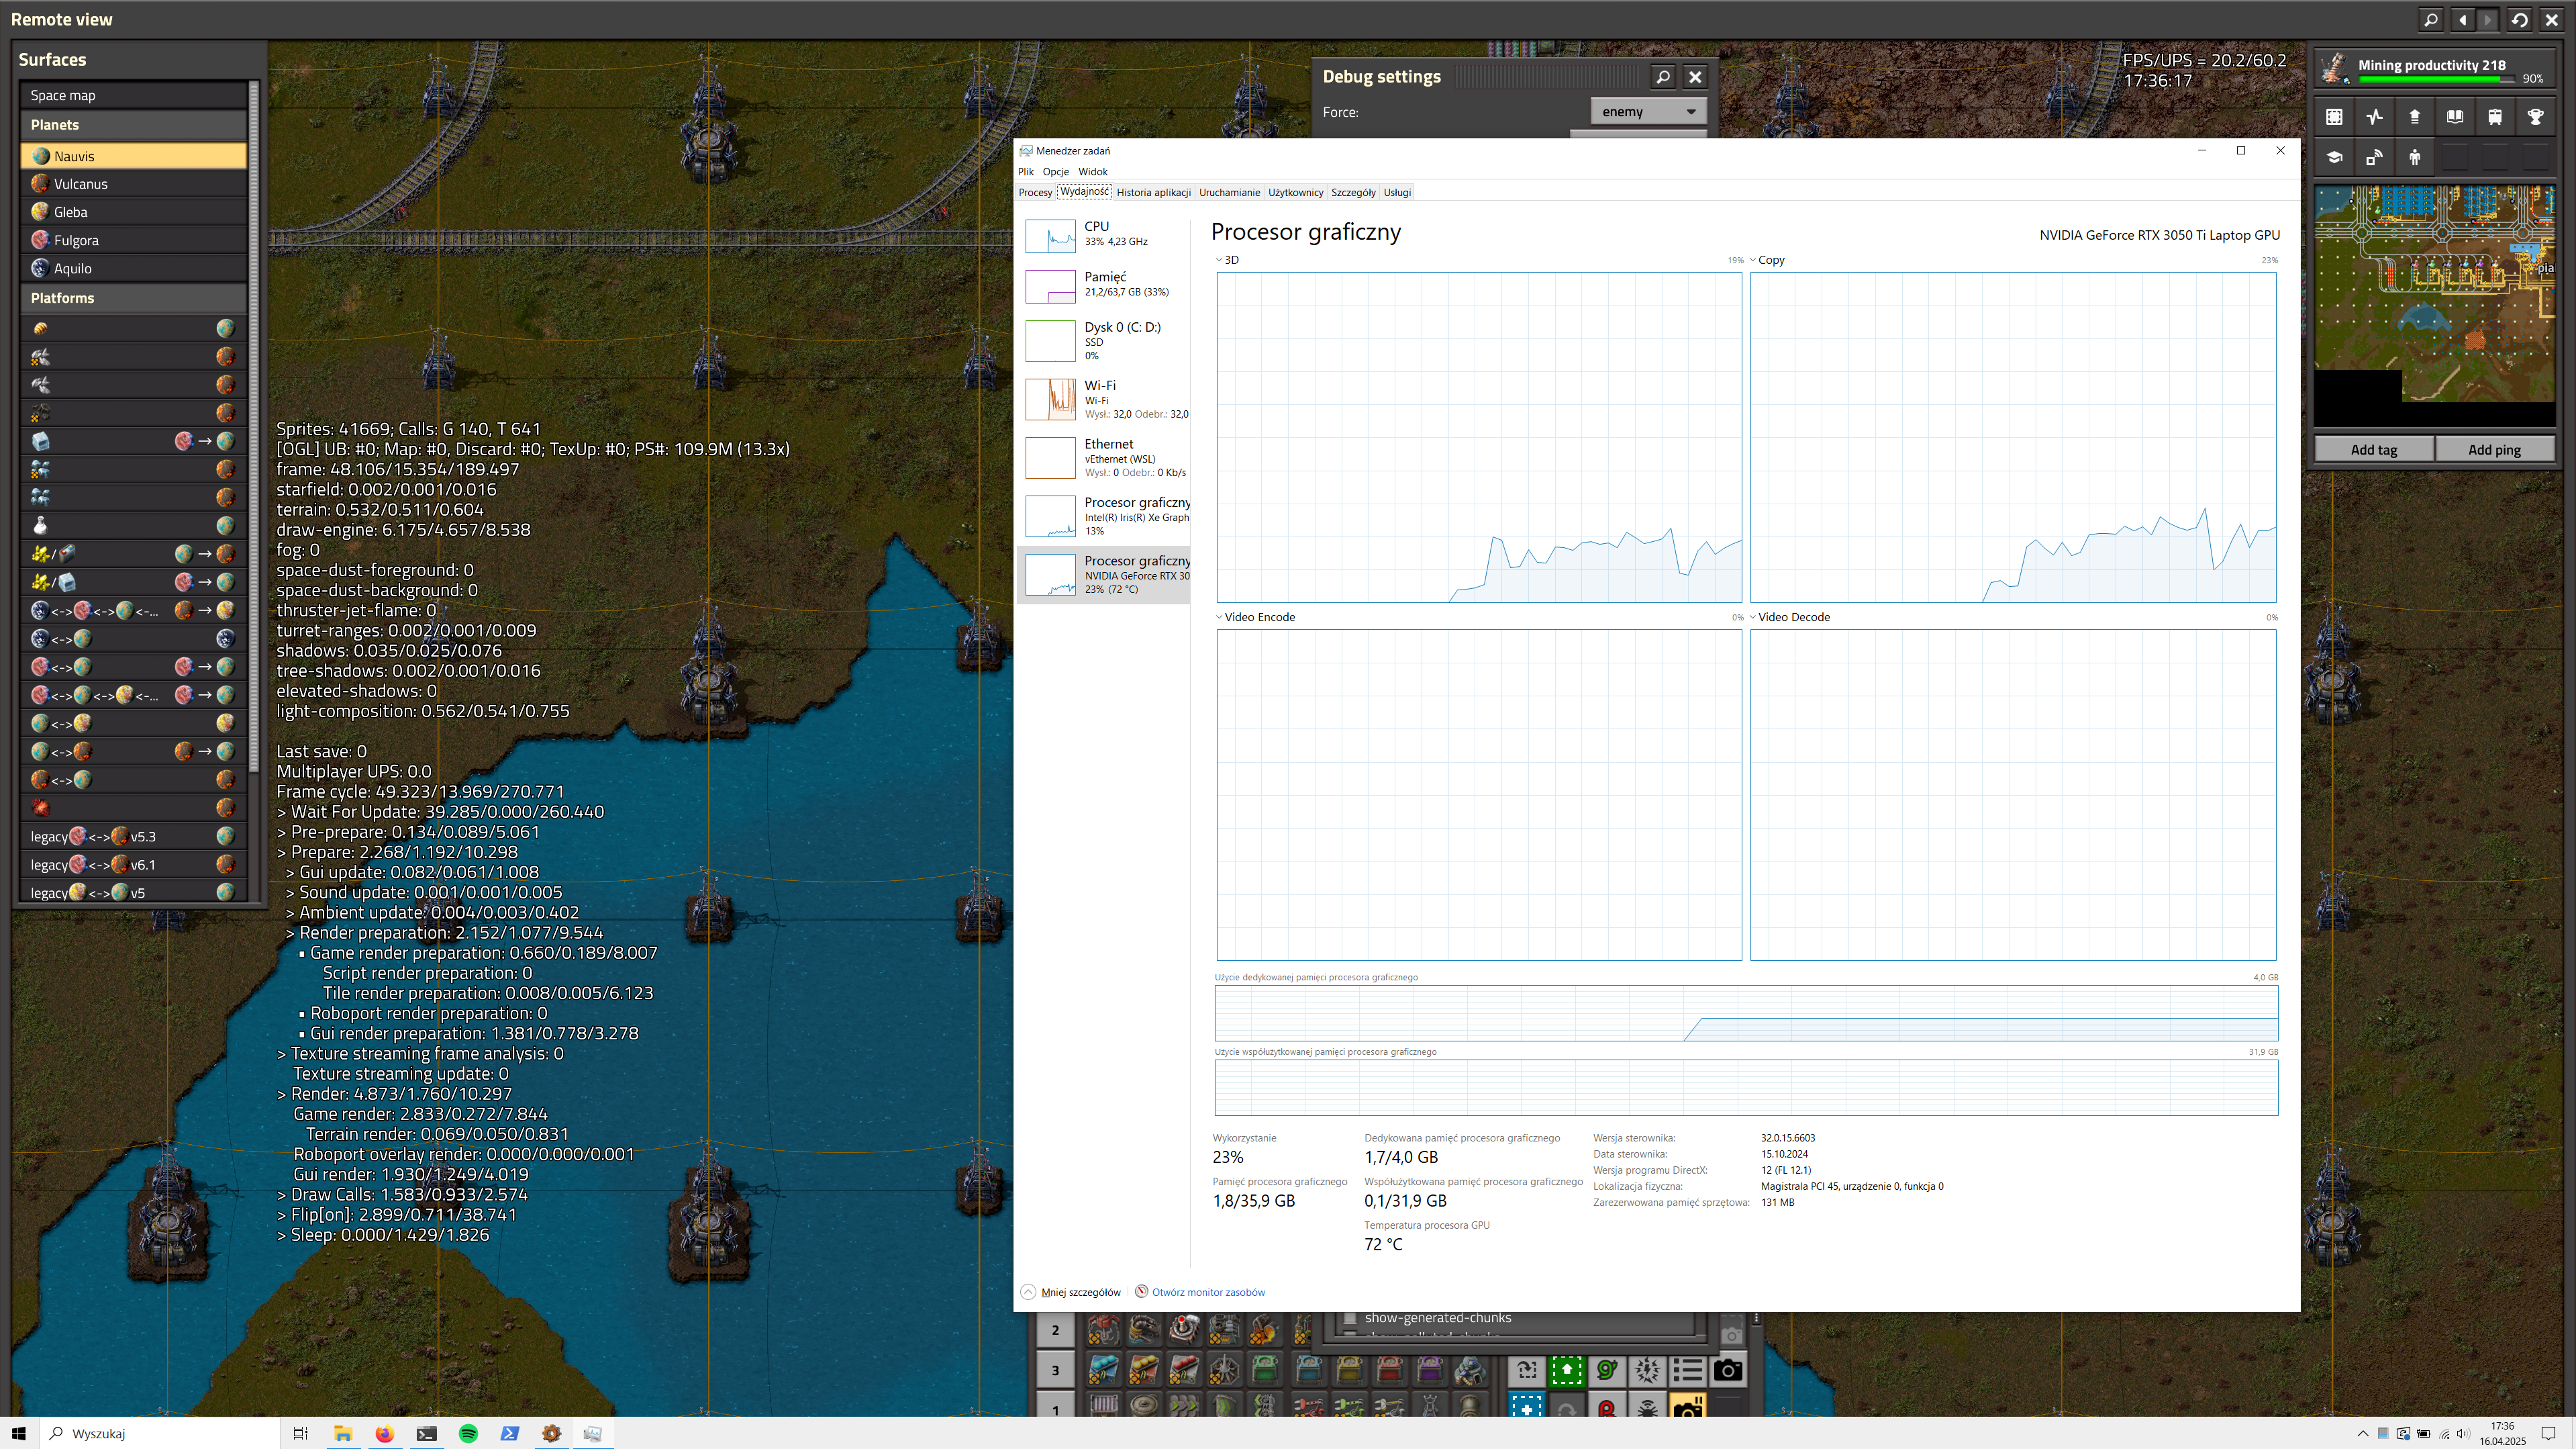Open the Video Encode graph dropdown
The image size is (2576, 1449).
1218,618
